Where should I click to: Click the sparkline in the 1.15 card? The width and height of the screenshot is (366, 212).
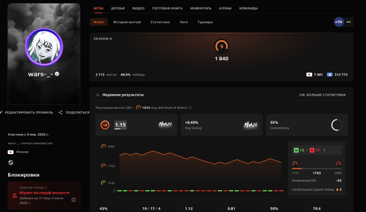(165, 124)
